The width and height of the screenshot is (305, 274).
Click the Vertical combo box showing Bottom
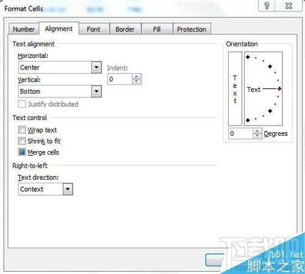60,91
